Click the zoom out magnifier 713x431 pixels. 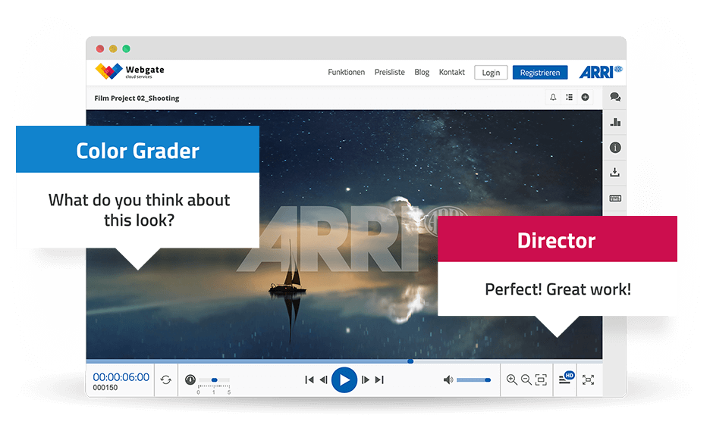(x=526, y=379)
